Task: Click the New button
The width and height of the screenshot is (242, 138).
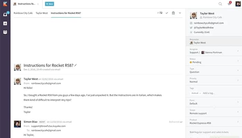Action: click(49, 4)
